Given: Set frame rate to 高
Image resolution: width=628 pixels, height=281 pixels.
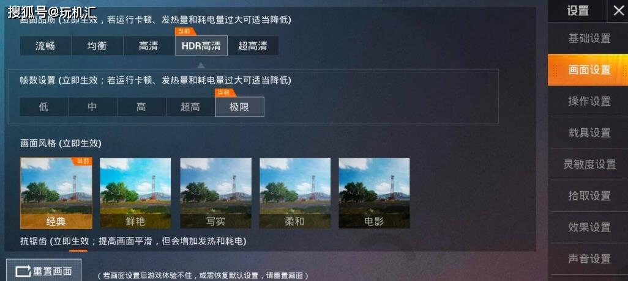Looking at the screenshot, I should click(141, 107).
